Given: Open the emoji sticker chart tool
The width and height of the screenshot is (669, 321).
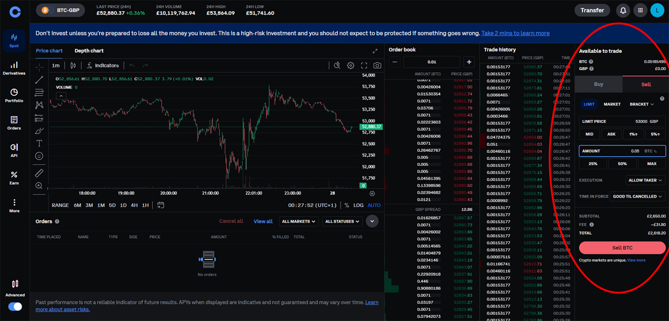Looking at the screenshot, I should coord(39,156).
